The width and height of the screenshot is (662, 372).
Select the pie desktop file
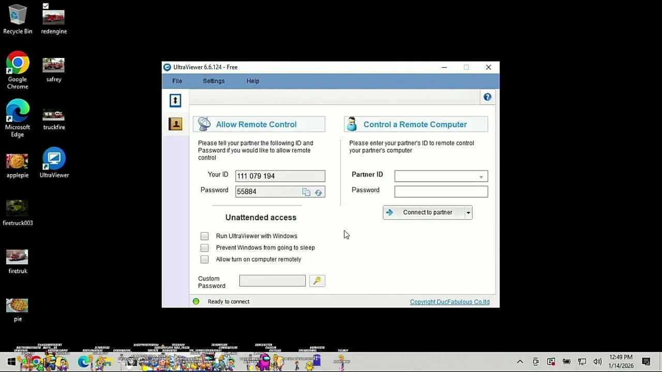click(18, 309)
